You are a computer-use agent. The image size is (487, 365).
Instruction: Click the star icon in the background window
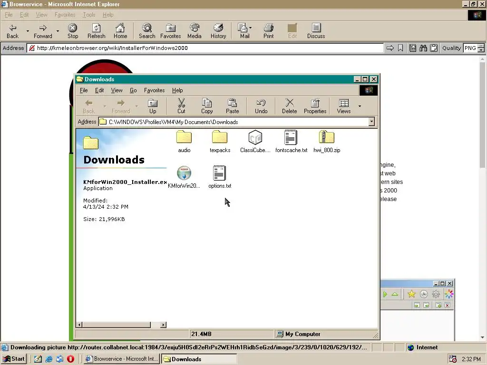point(411,294)
